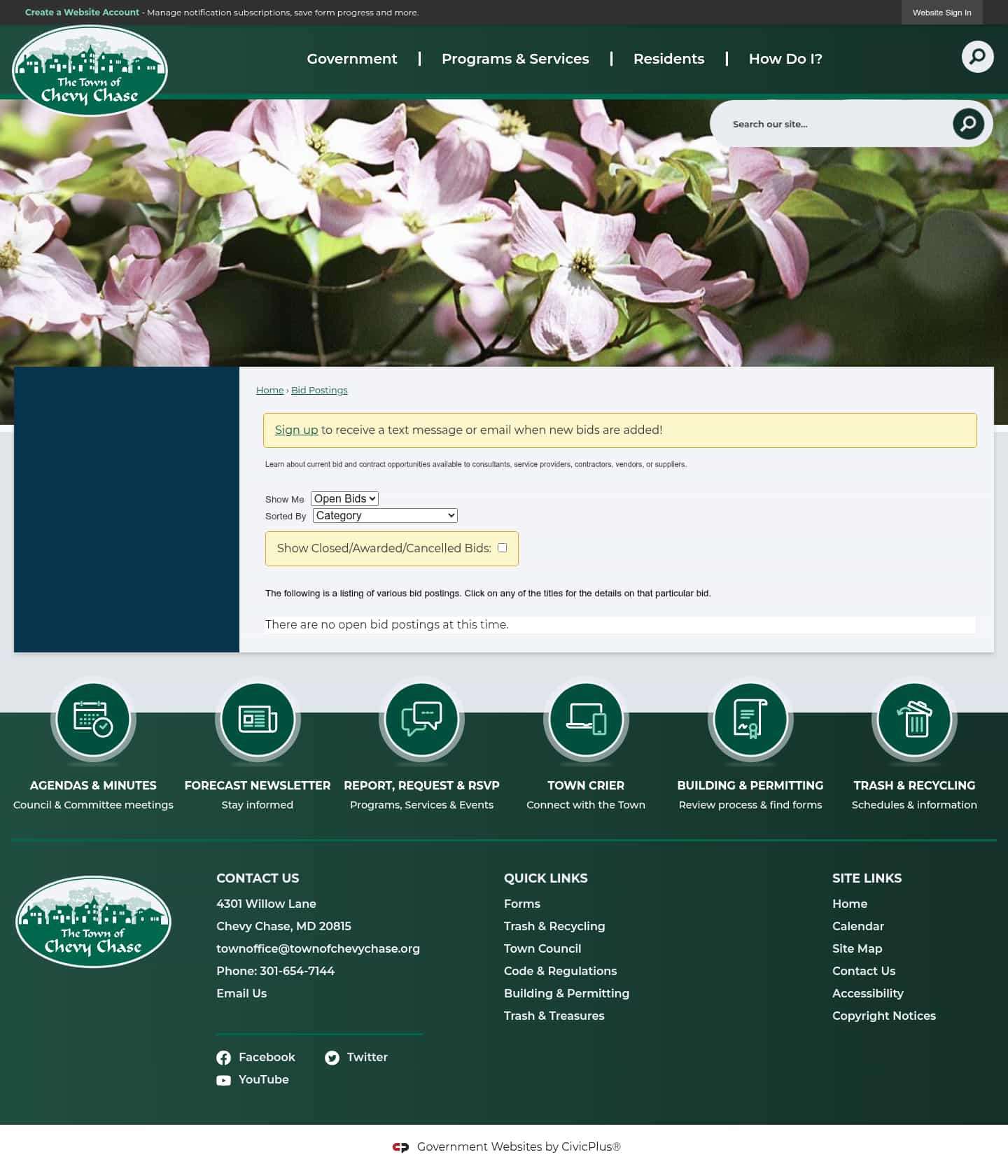1008x1171 pixels.
Task: Submit search with the magnifier button
Action: 968,124
